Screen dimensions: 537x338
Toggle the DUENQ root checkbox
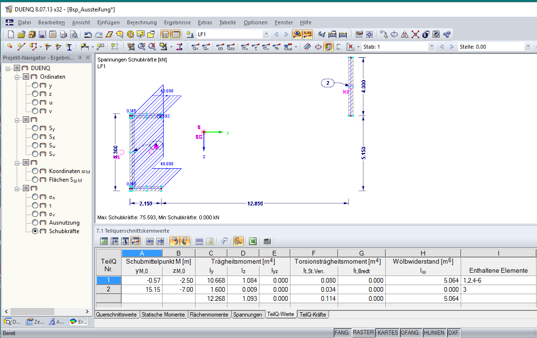point(17,68)
